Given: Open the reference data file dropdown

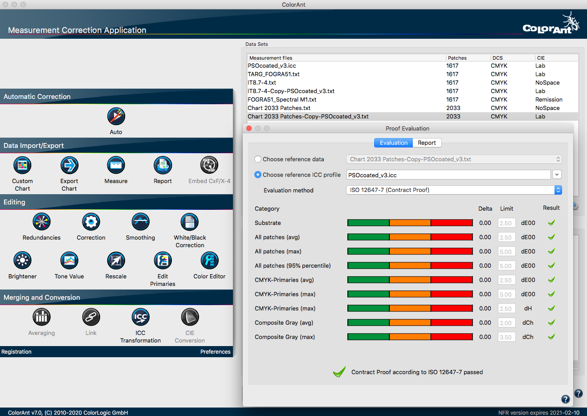Looking at the screenshot, I should (x=453, y=159).
